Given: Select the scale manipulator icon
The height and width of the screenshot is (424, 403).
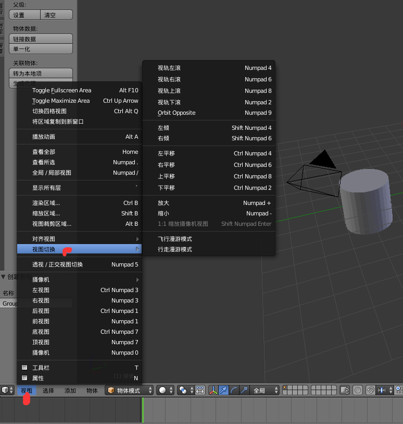Looking at the screenshot, I should tap(244, 390).
